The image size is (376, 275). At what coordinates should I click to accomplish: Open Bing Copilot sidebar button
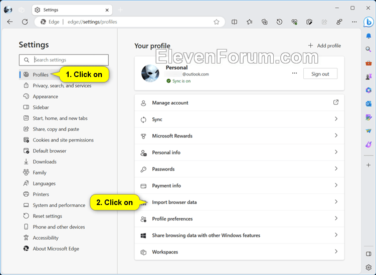click(368, 22)
